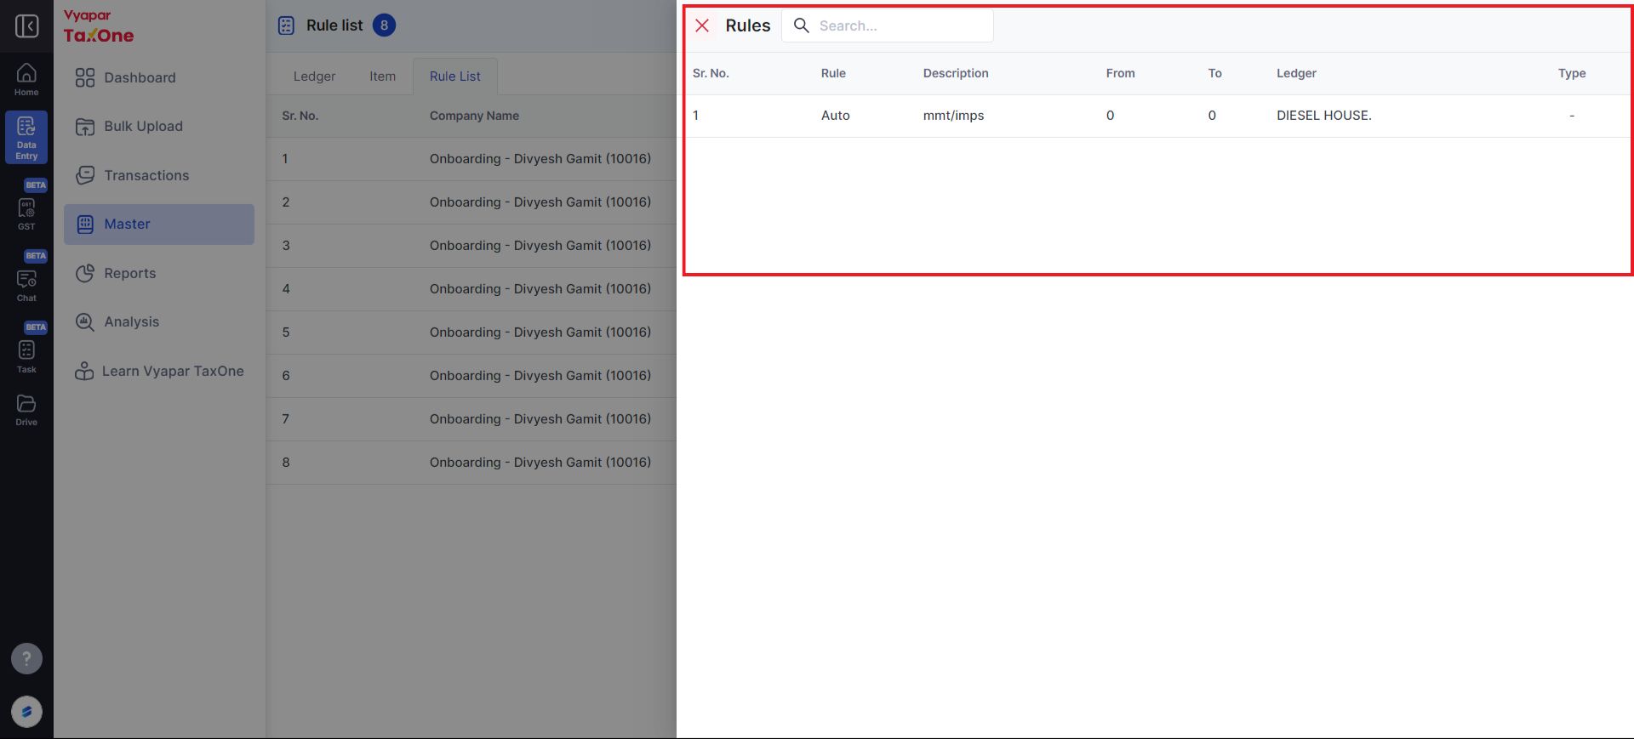Open Analysis in the sidebar
The image size is (1634, 739).
click(x=159, y=321)
